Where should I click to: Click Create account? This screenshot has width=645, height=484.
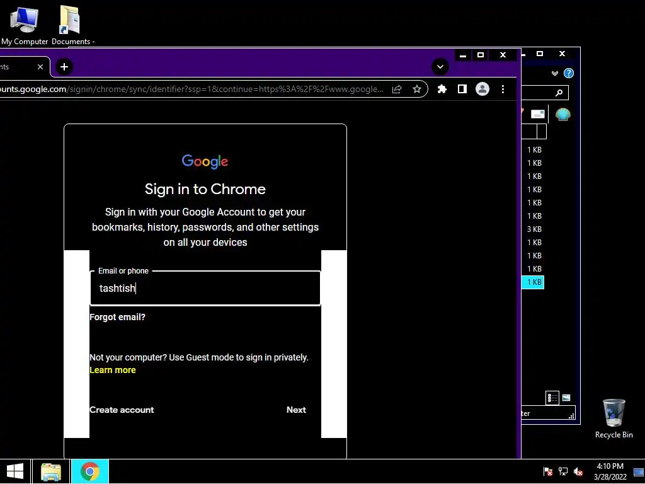click(122, 410)
